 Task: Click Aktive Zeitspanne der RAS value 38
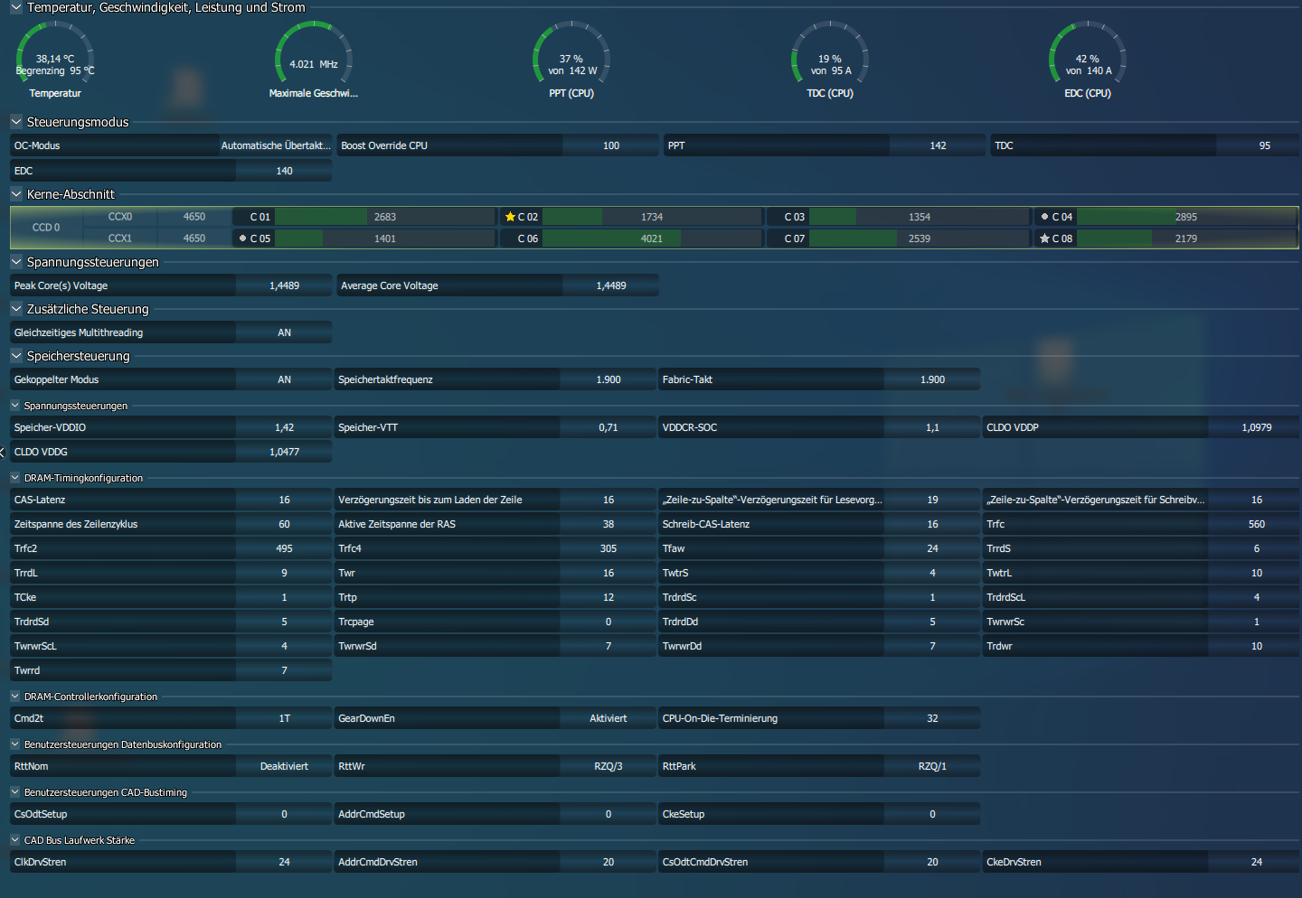tap(609, 524)
